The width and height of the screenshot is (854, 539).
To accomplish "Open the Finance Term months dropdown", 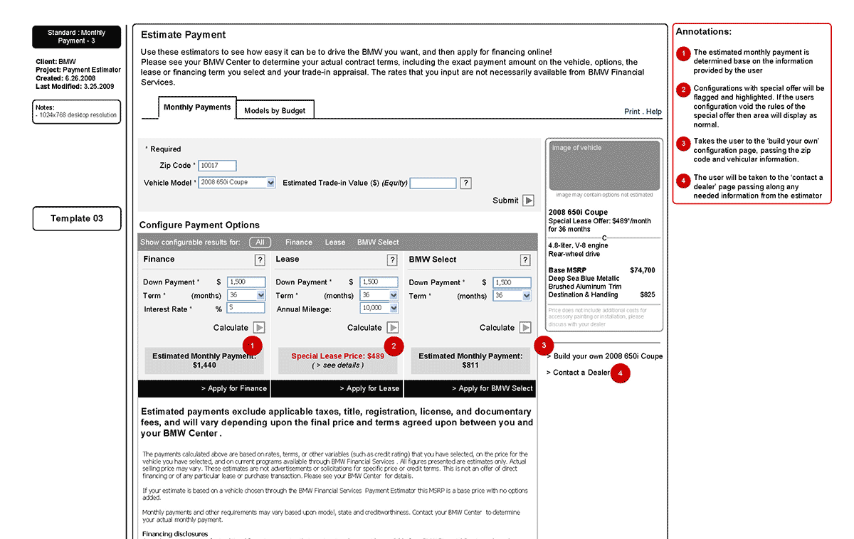I will (x=260, y=295).
